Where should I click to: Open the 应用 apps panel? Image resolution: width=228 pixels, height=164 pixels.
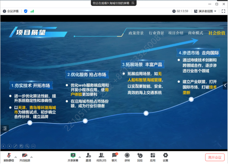click(x=152, y=157)
